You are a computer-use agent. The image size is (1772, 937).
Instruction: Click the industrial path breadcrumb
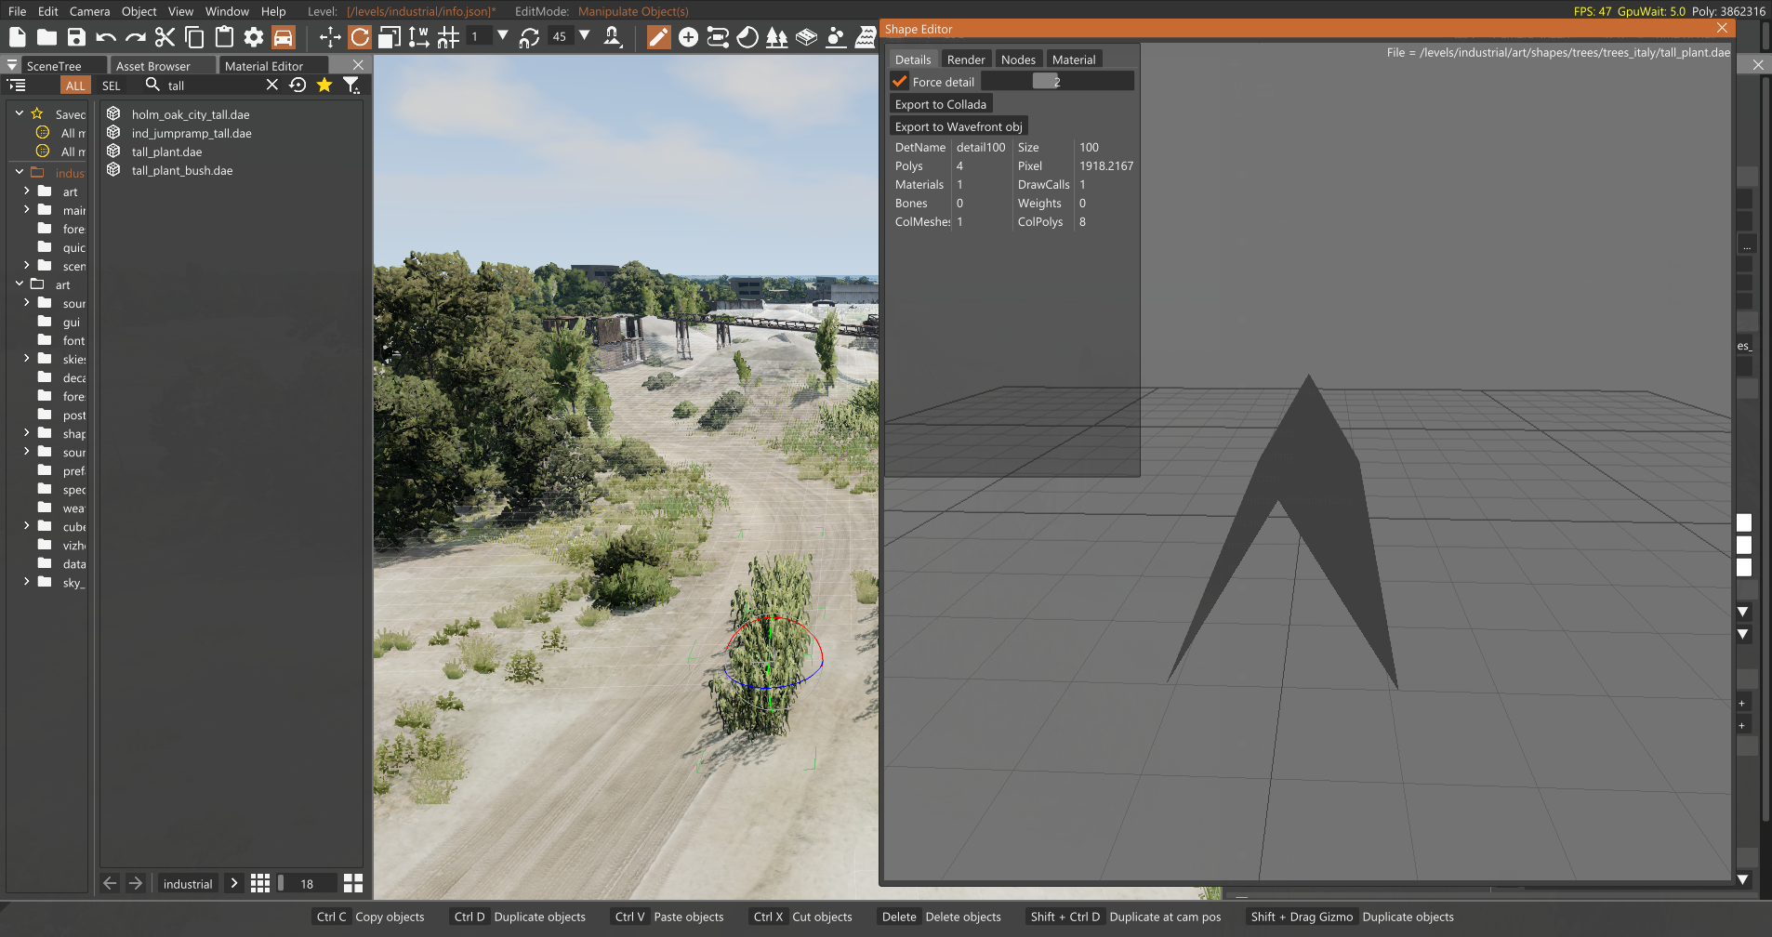188,884
